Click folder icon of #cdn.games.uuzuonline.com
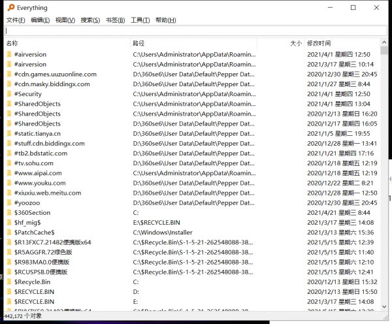 point(9,74)
